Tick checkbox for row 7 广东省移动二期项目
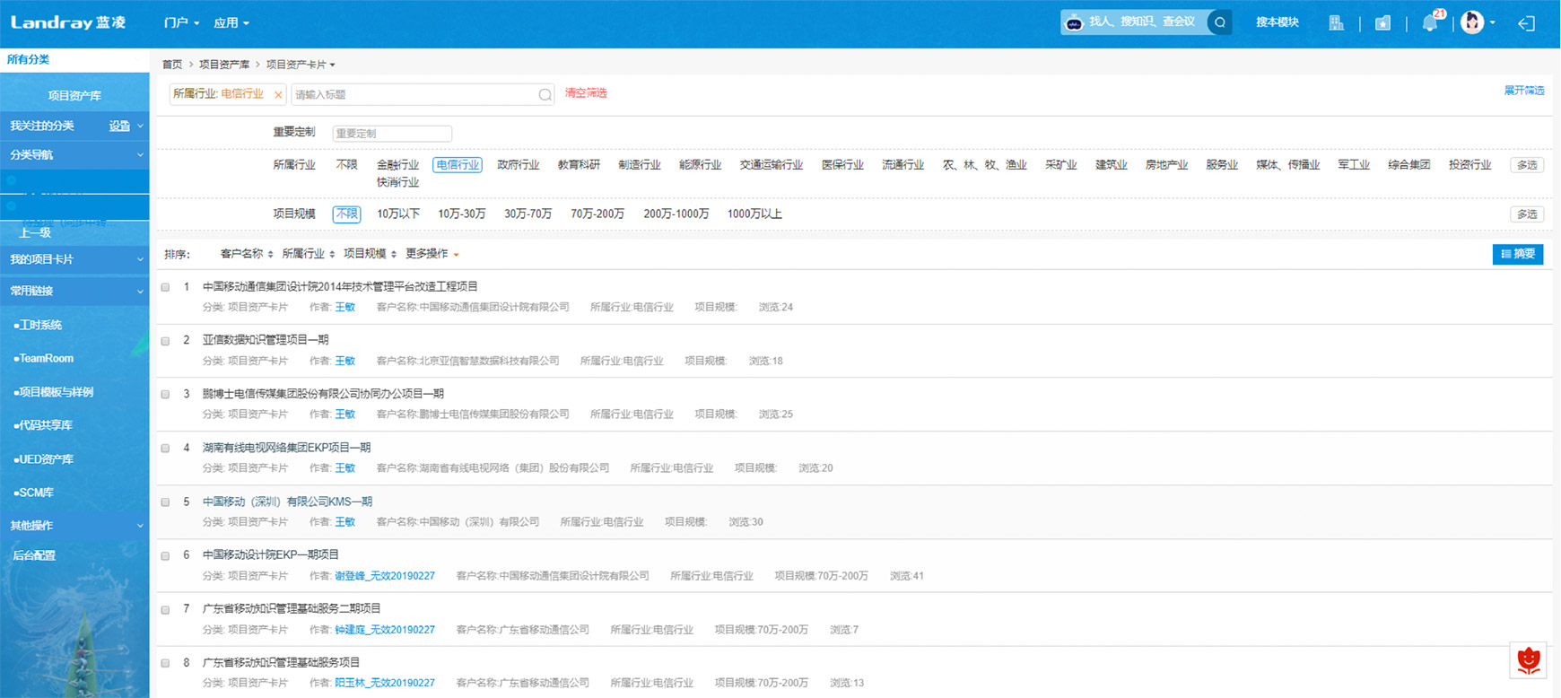The height and width of the screenshot is (698, 1561). coord(165,609)
